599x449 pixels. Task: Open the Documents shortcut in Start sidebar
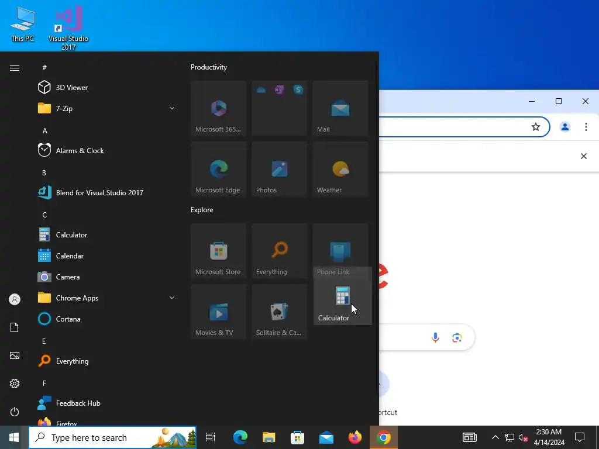tap(15, 327)
